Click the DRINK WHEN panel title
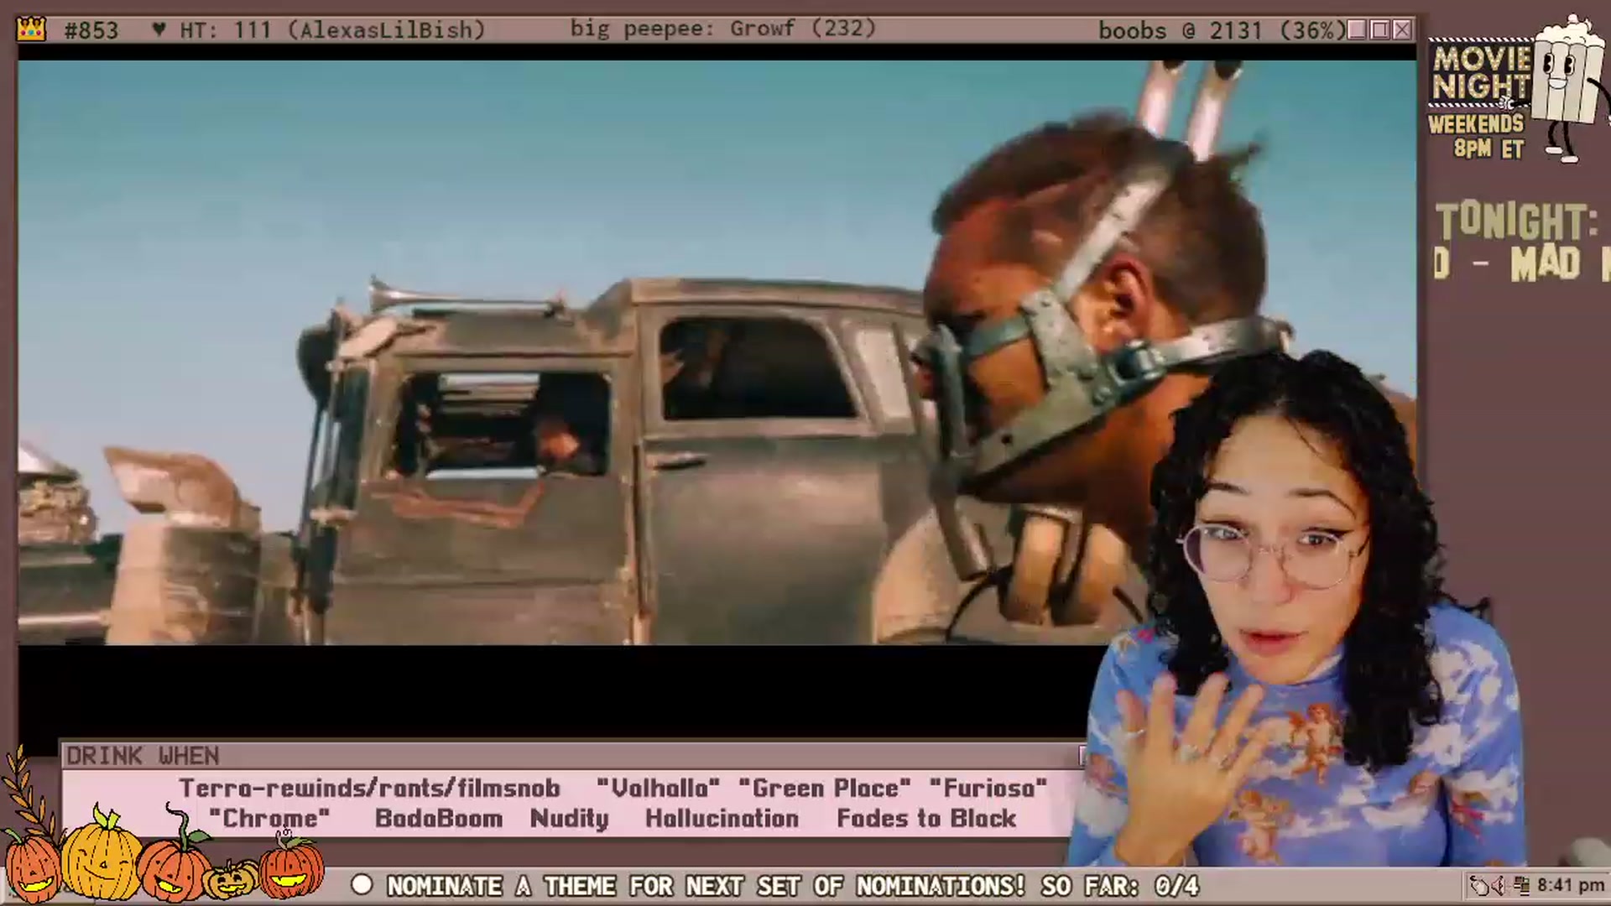The image size is (1611, 906). pyautogui.click(x=143, y=756)
